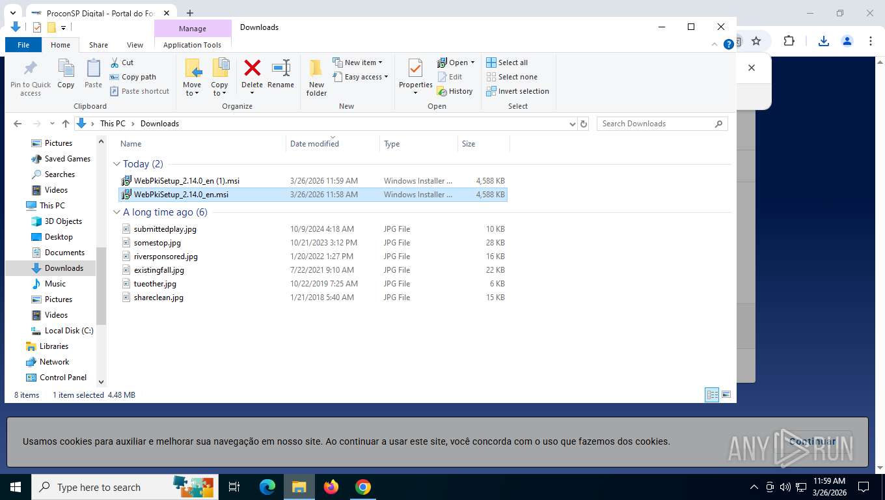Click the Windows Start button
The width and height of the screenshot is (885, 500).
(x=15, y=487)
